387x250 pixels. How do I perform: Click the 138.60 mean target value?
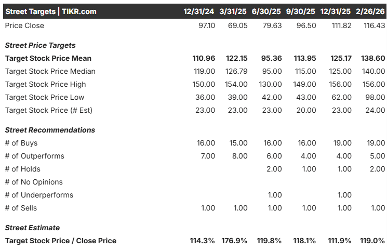373,58
